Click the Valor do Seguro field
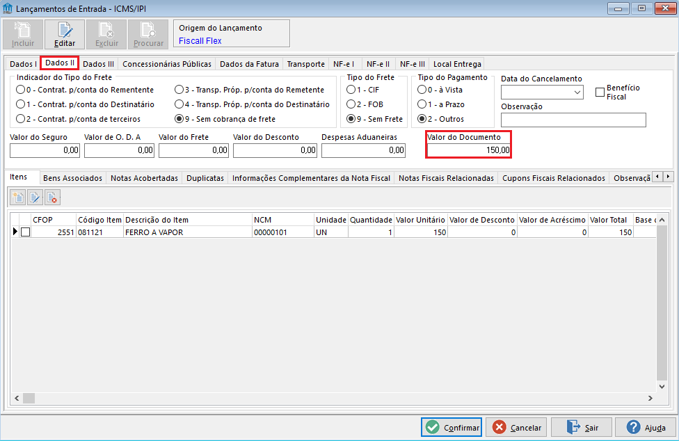This screenshot has height=441, width=679. (45, 151)
